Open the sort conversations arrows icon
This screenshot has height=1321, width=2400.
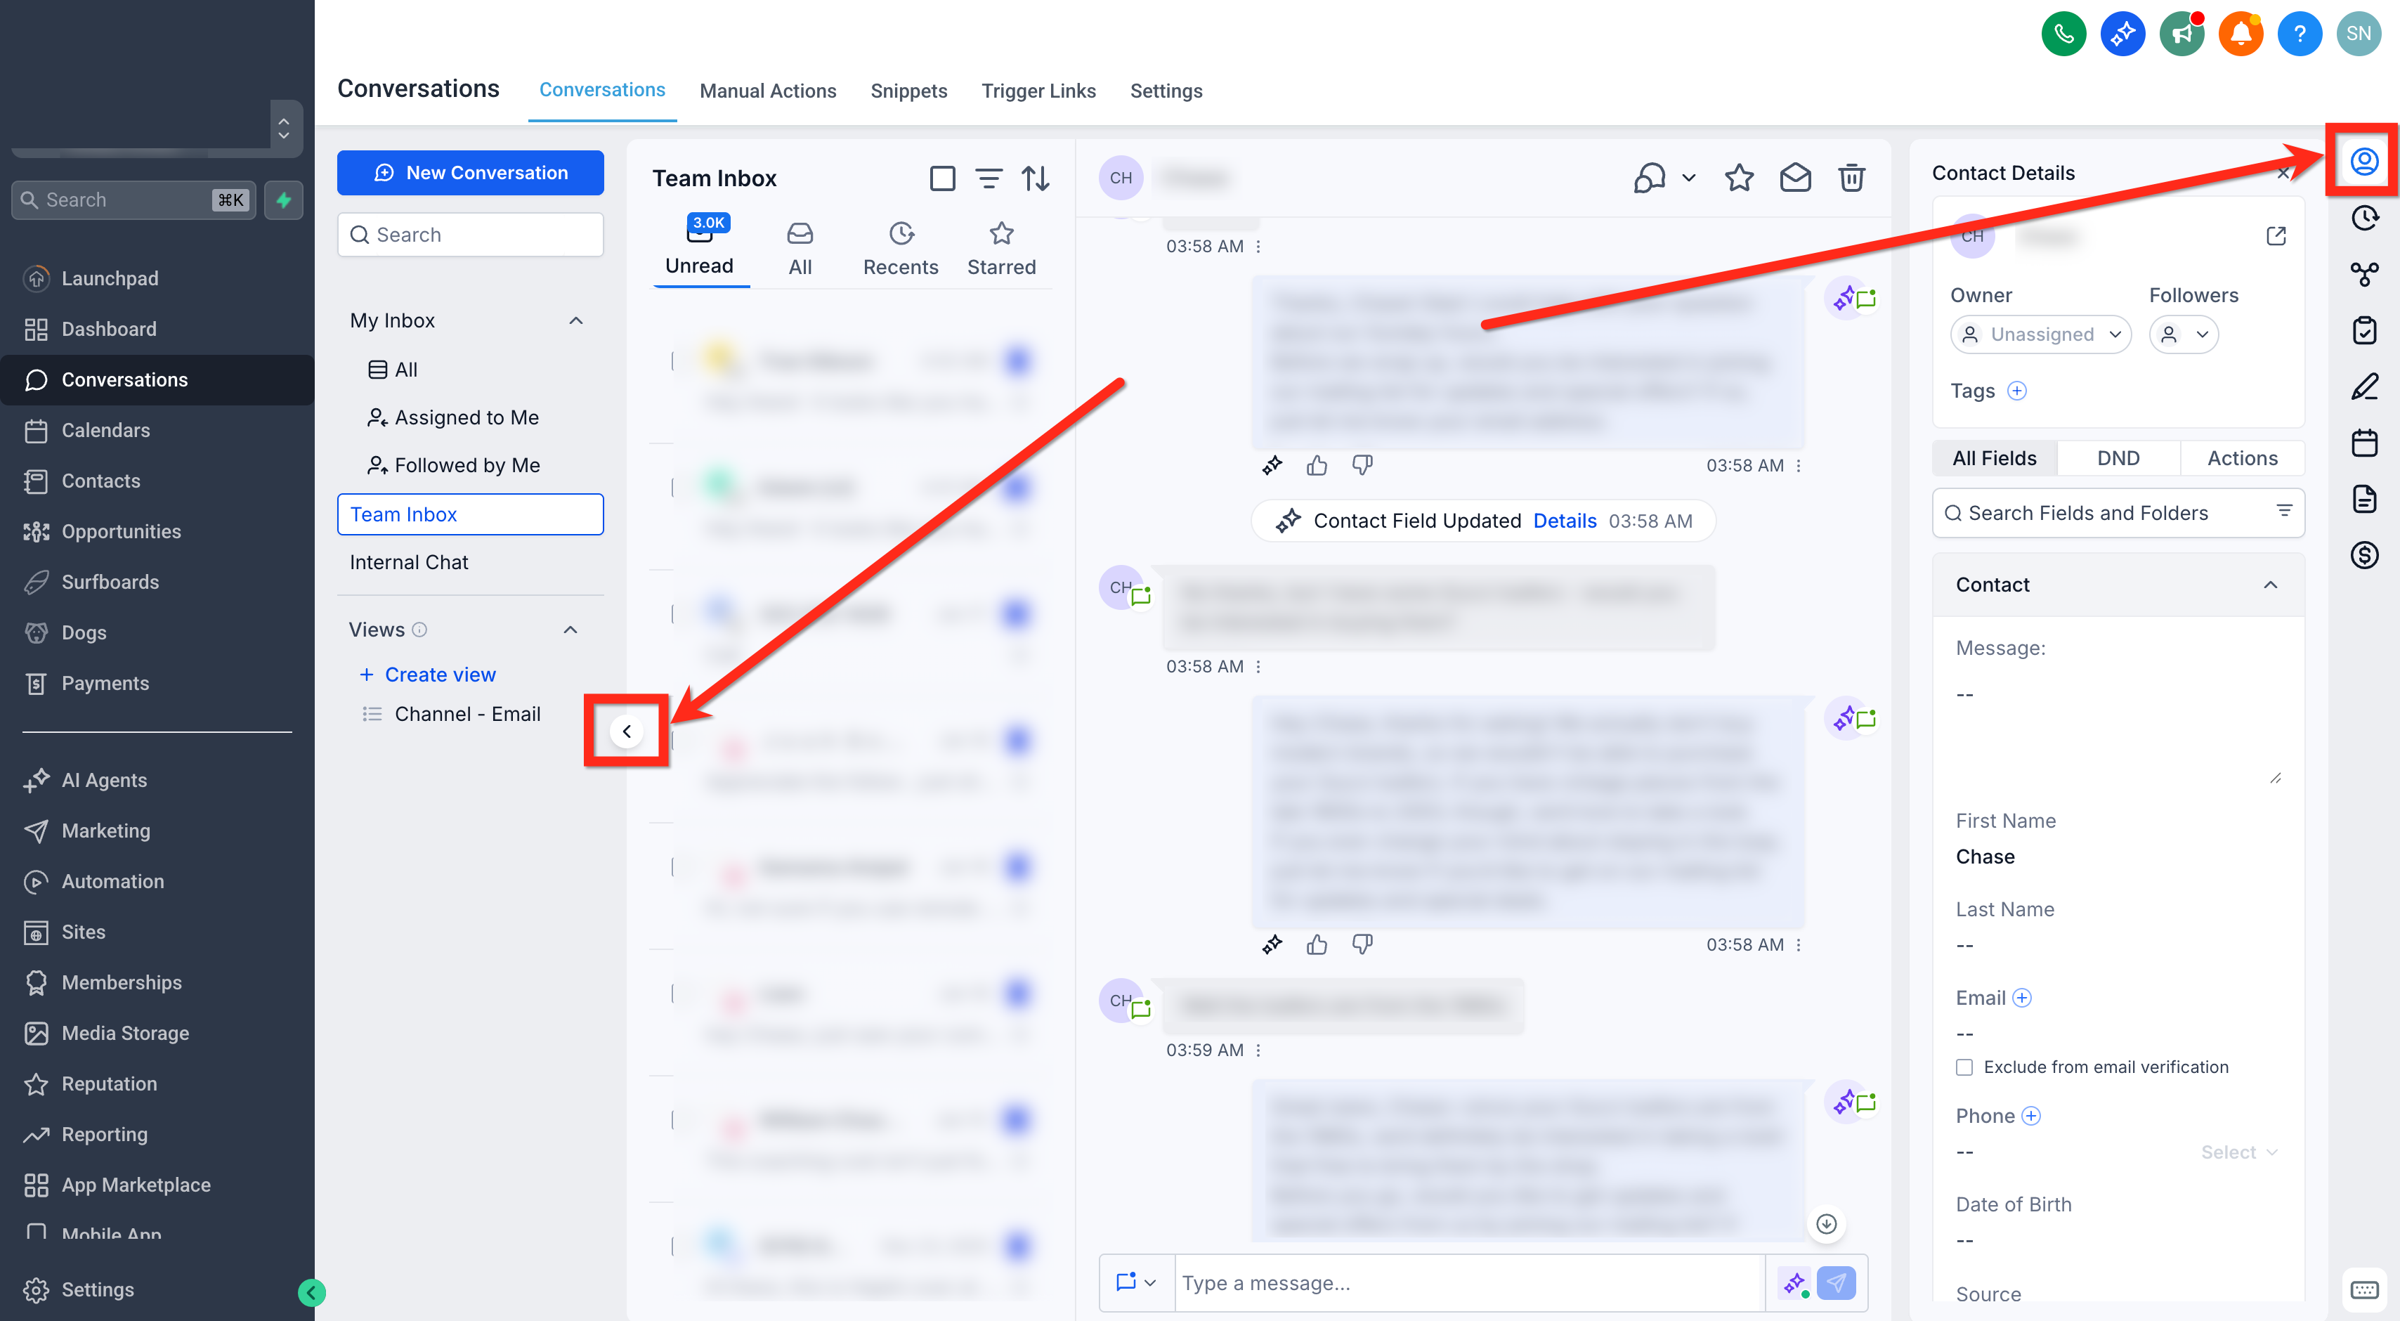point(1035,178)
